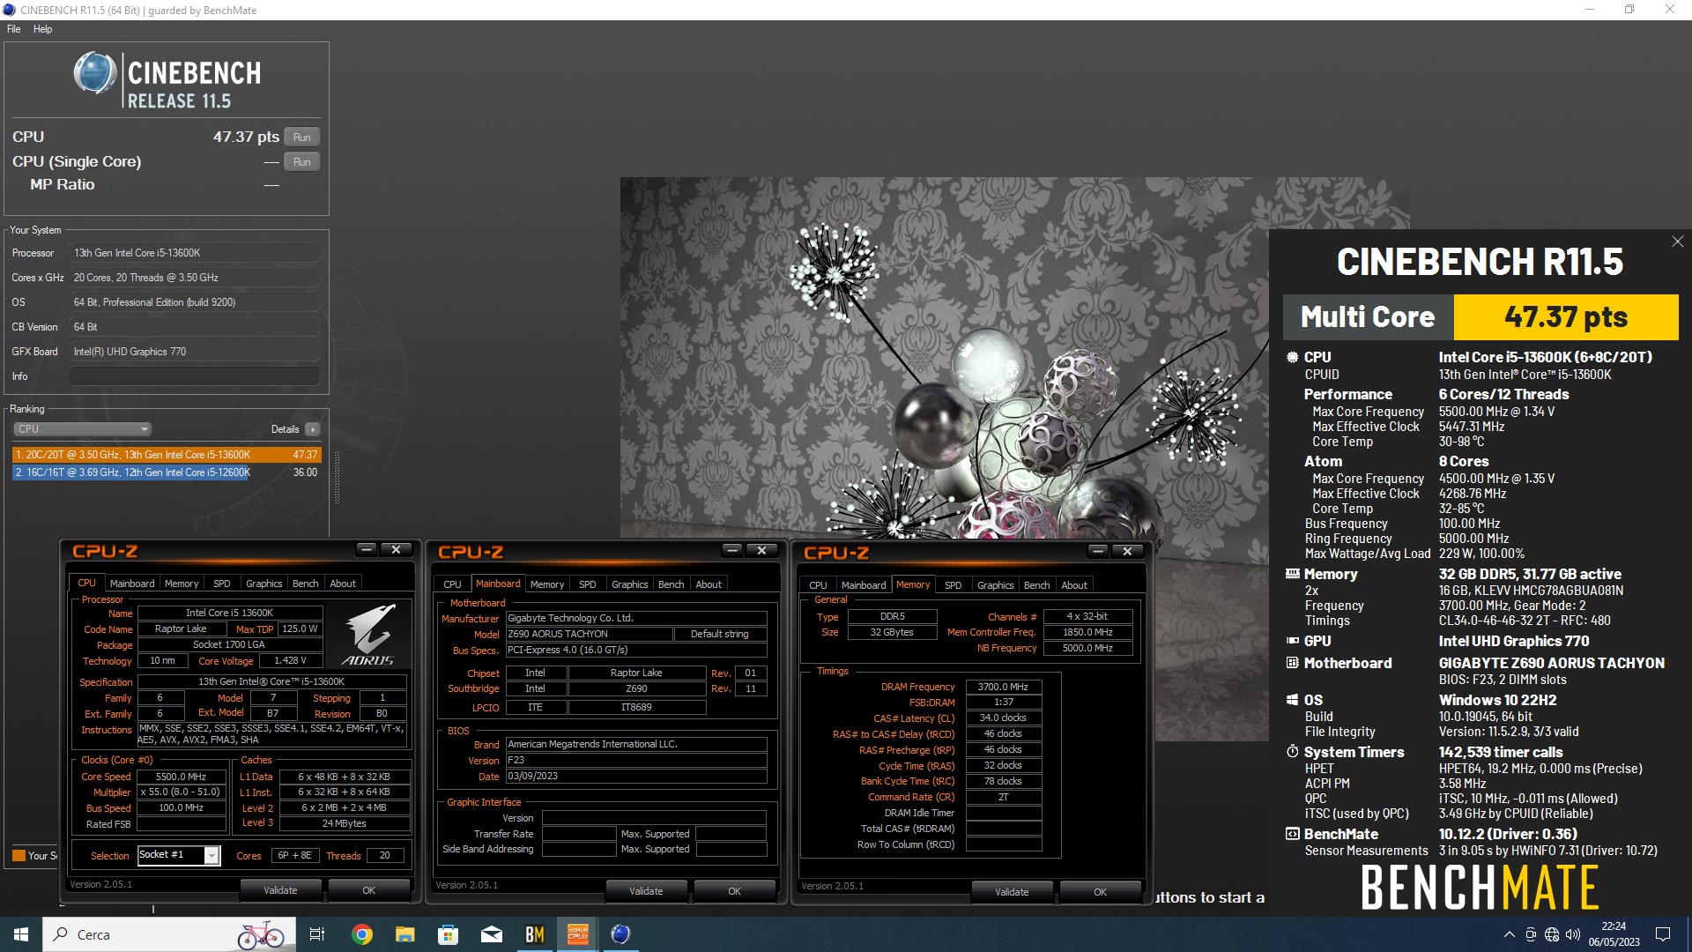Open the File menu
The height and width of the screenshot is (952, 1692).
(14, 29)
